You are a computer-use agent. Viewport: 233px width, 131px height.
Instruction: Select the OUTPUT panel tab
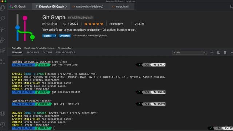[47, 52]
